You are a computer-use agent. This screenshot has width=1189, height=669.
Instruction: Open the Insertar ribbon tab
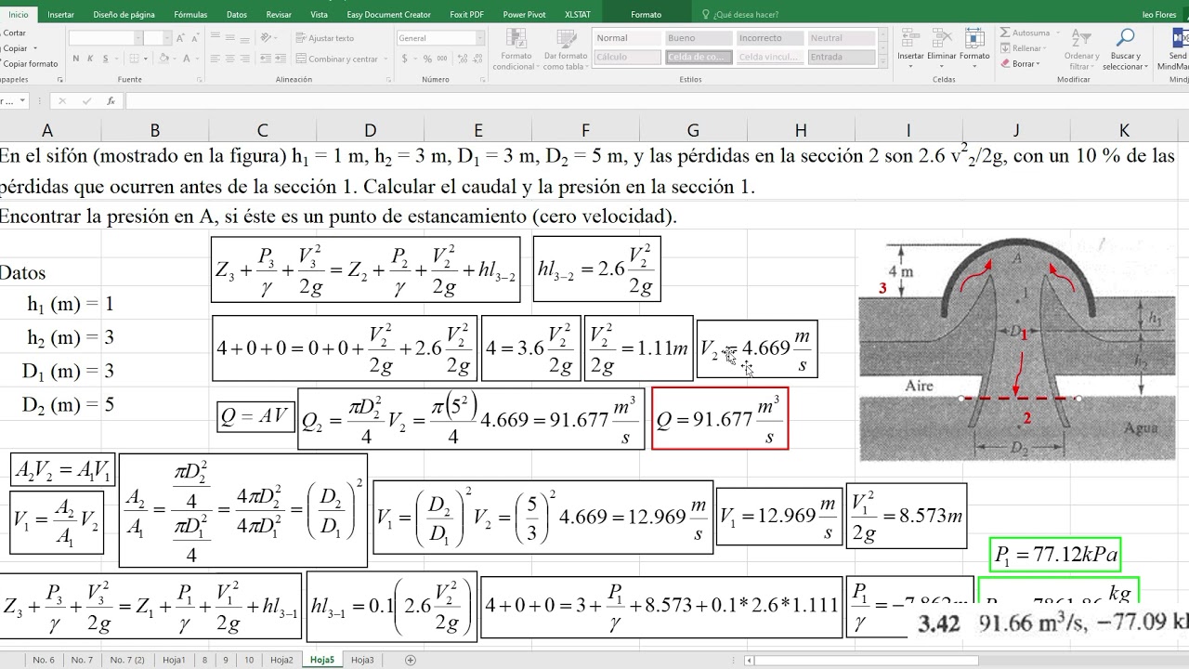[x=60, y=15]
